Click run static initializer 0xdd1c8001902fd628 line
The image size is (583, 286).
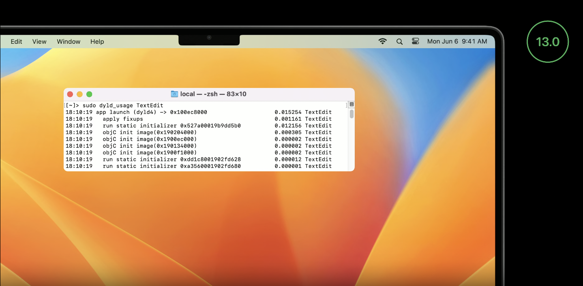[199, 159]
